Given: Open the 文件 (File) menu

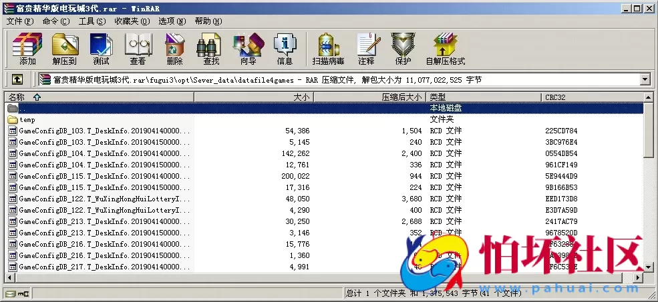Looking at the screenshot, I should tap(20, 21).
